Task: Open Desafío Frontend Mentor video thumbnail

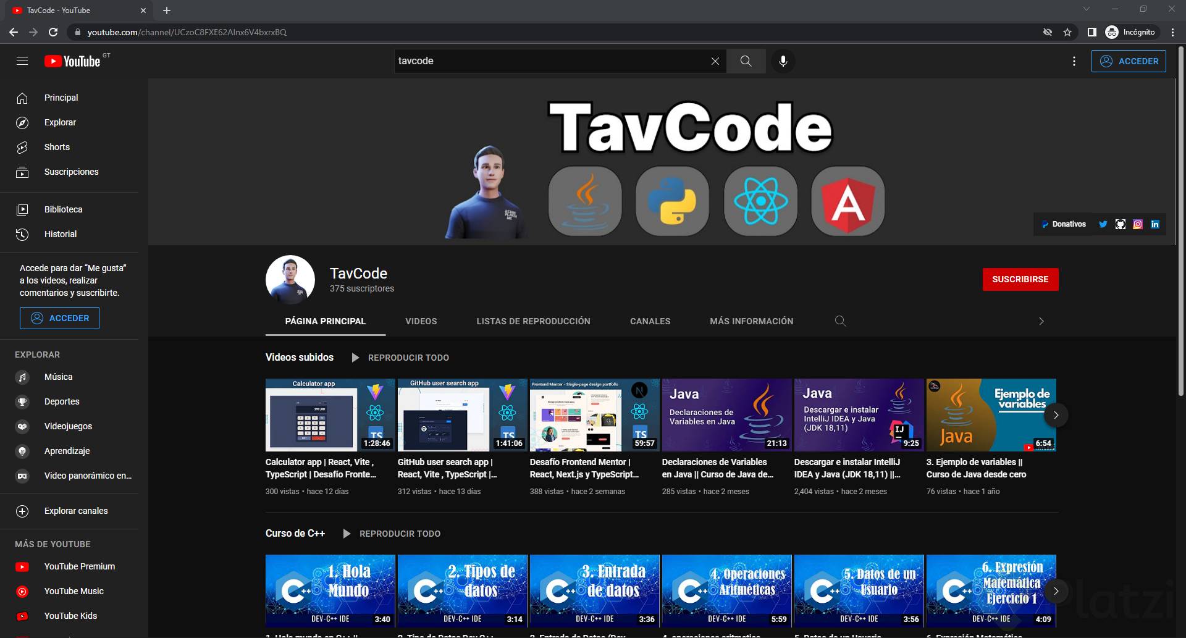Action: [595, 415]
